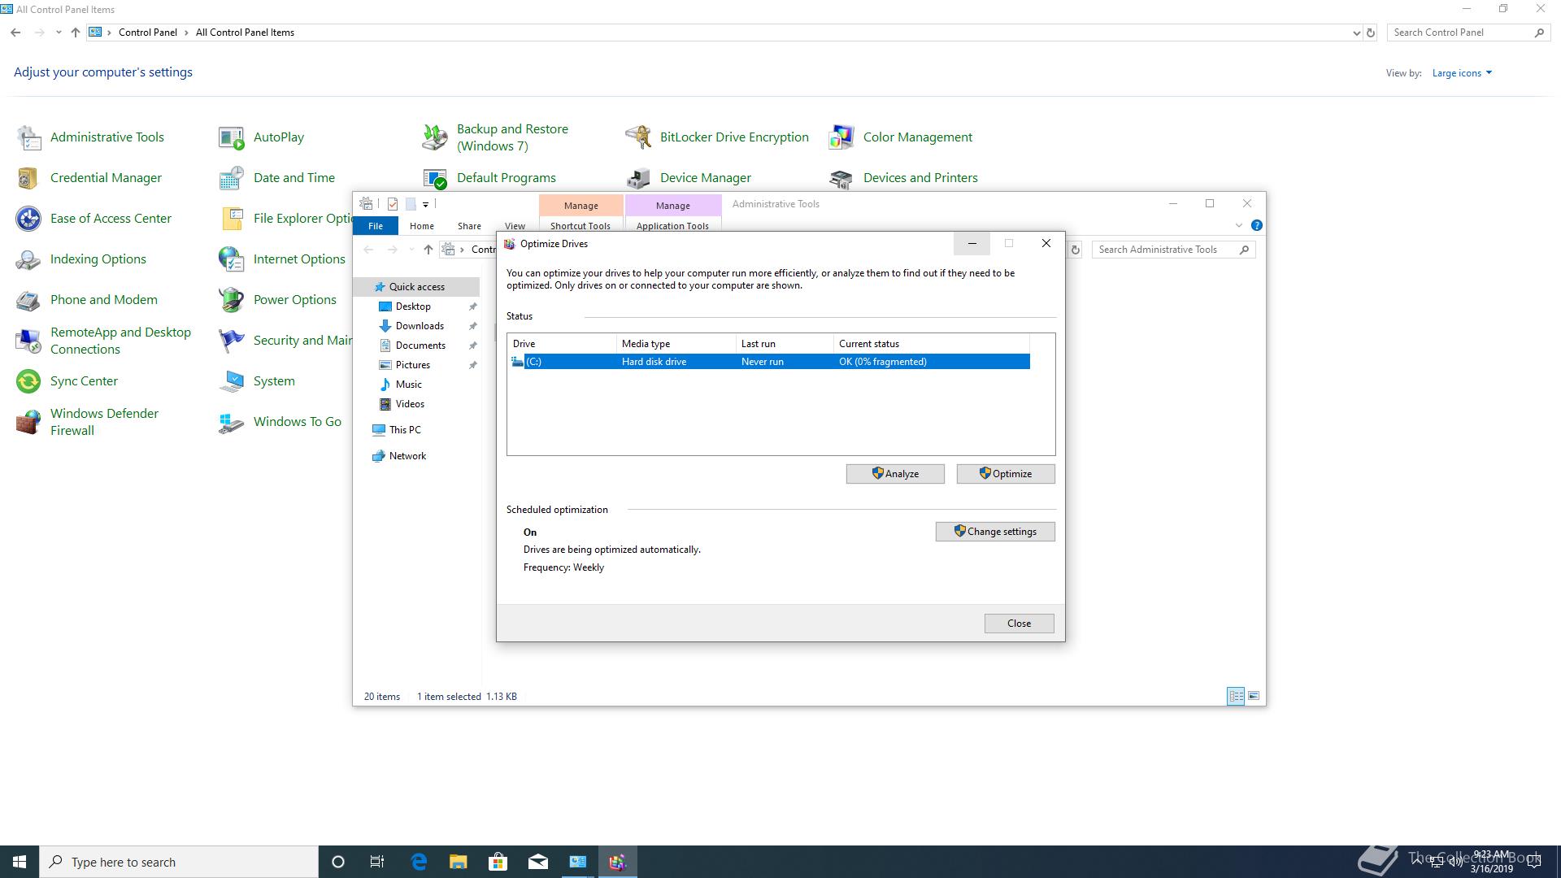Open BitLocker Drive Encryption icon

[x=638, y=137]
